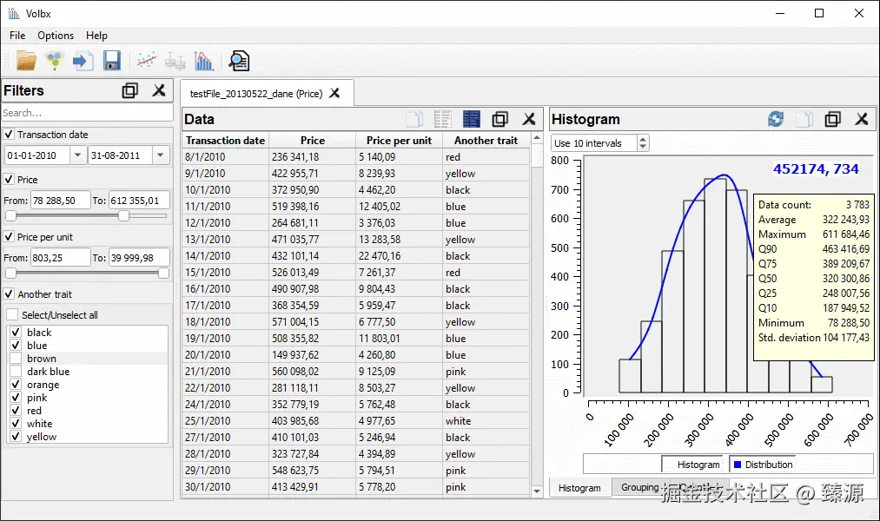Click the filter Search field
Viewport: 880px width, 521px height.
[87, 113]
